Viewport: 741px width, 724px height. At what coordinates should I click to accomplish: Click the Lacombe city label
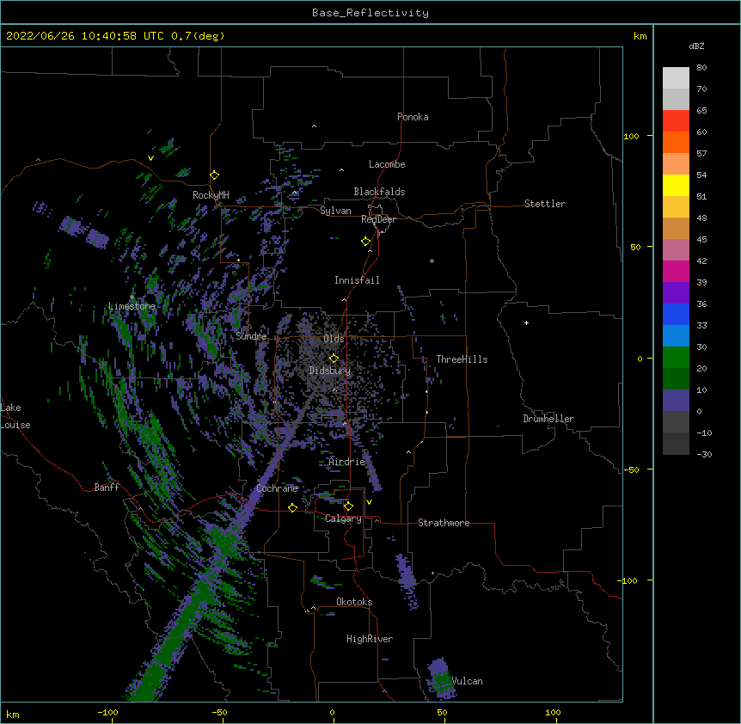click(x=387, y=164)
